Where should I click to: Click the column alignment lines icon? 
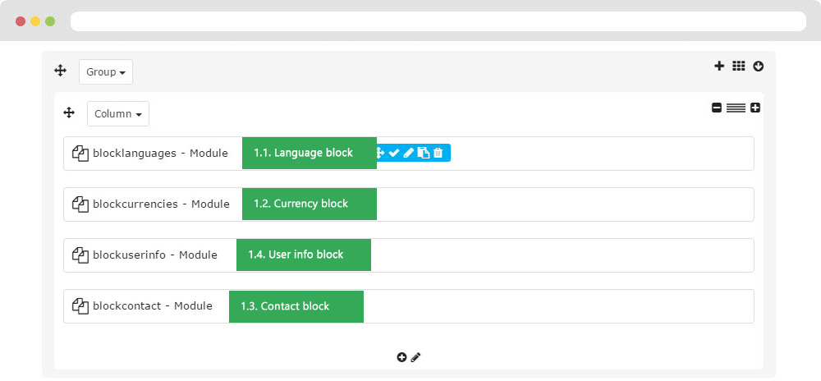[x=736, y=108]
